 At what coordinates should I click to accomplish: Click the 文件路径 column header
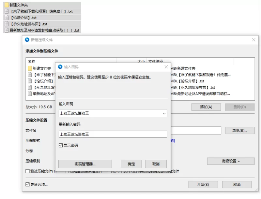tap(156, 61)
